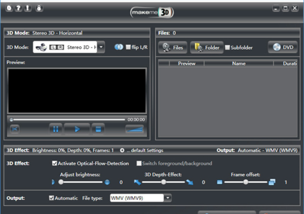Uncheck the Automatic output checkbox
This screenshot has height=214, width=304.
point(51,198)
